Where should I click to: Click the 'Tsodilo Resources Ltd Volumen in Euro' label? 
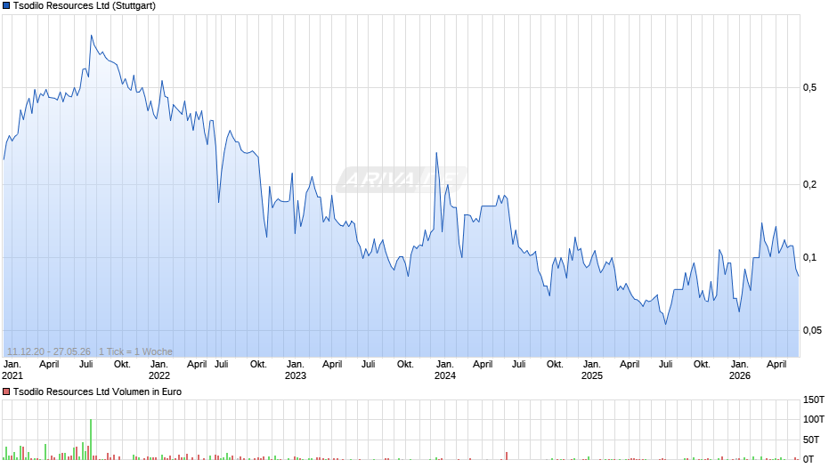[x=97, y=391]
